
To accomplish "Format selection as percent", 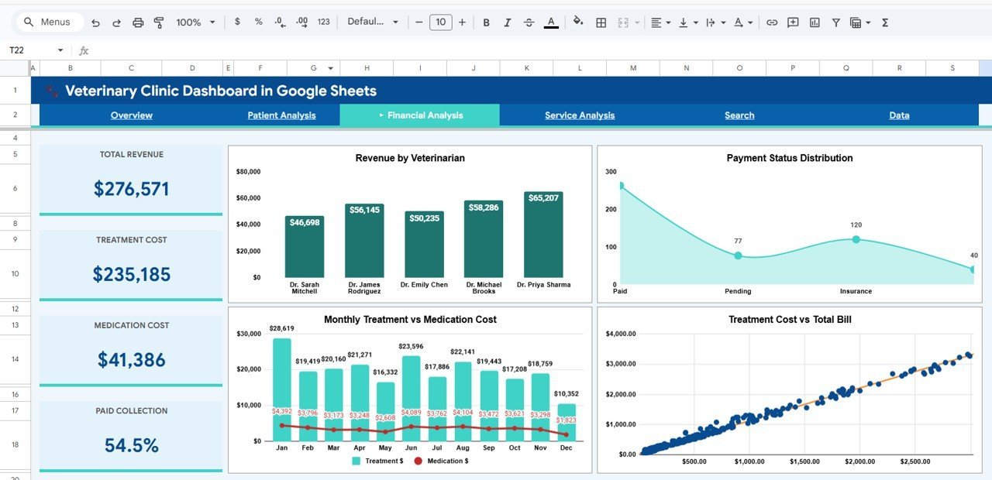I will pos(258,22).
